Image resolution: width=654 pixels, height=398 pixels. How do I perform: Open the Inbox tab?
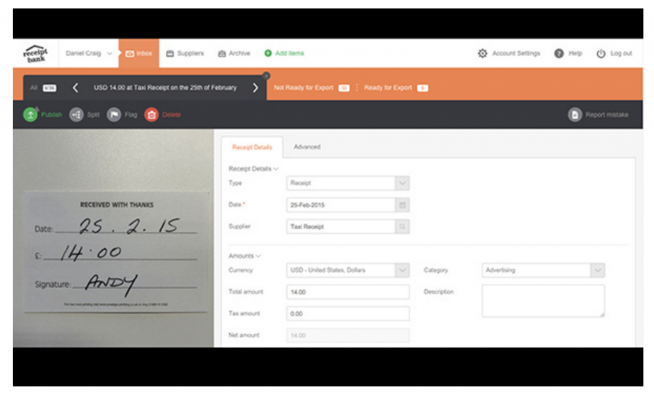[x=139, y=54]
